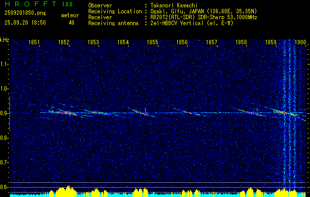Click the 1857 time marker

point(211,42)
